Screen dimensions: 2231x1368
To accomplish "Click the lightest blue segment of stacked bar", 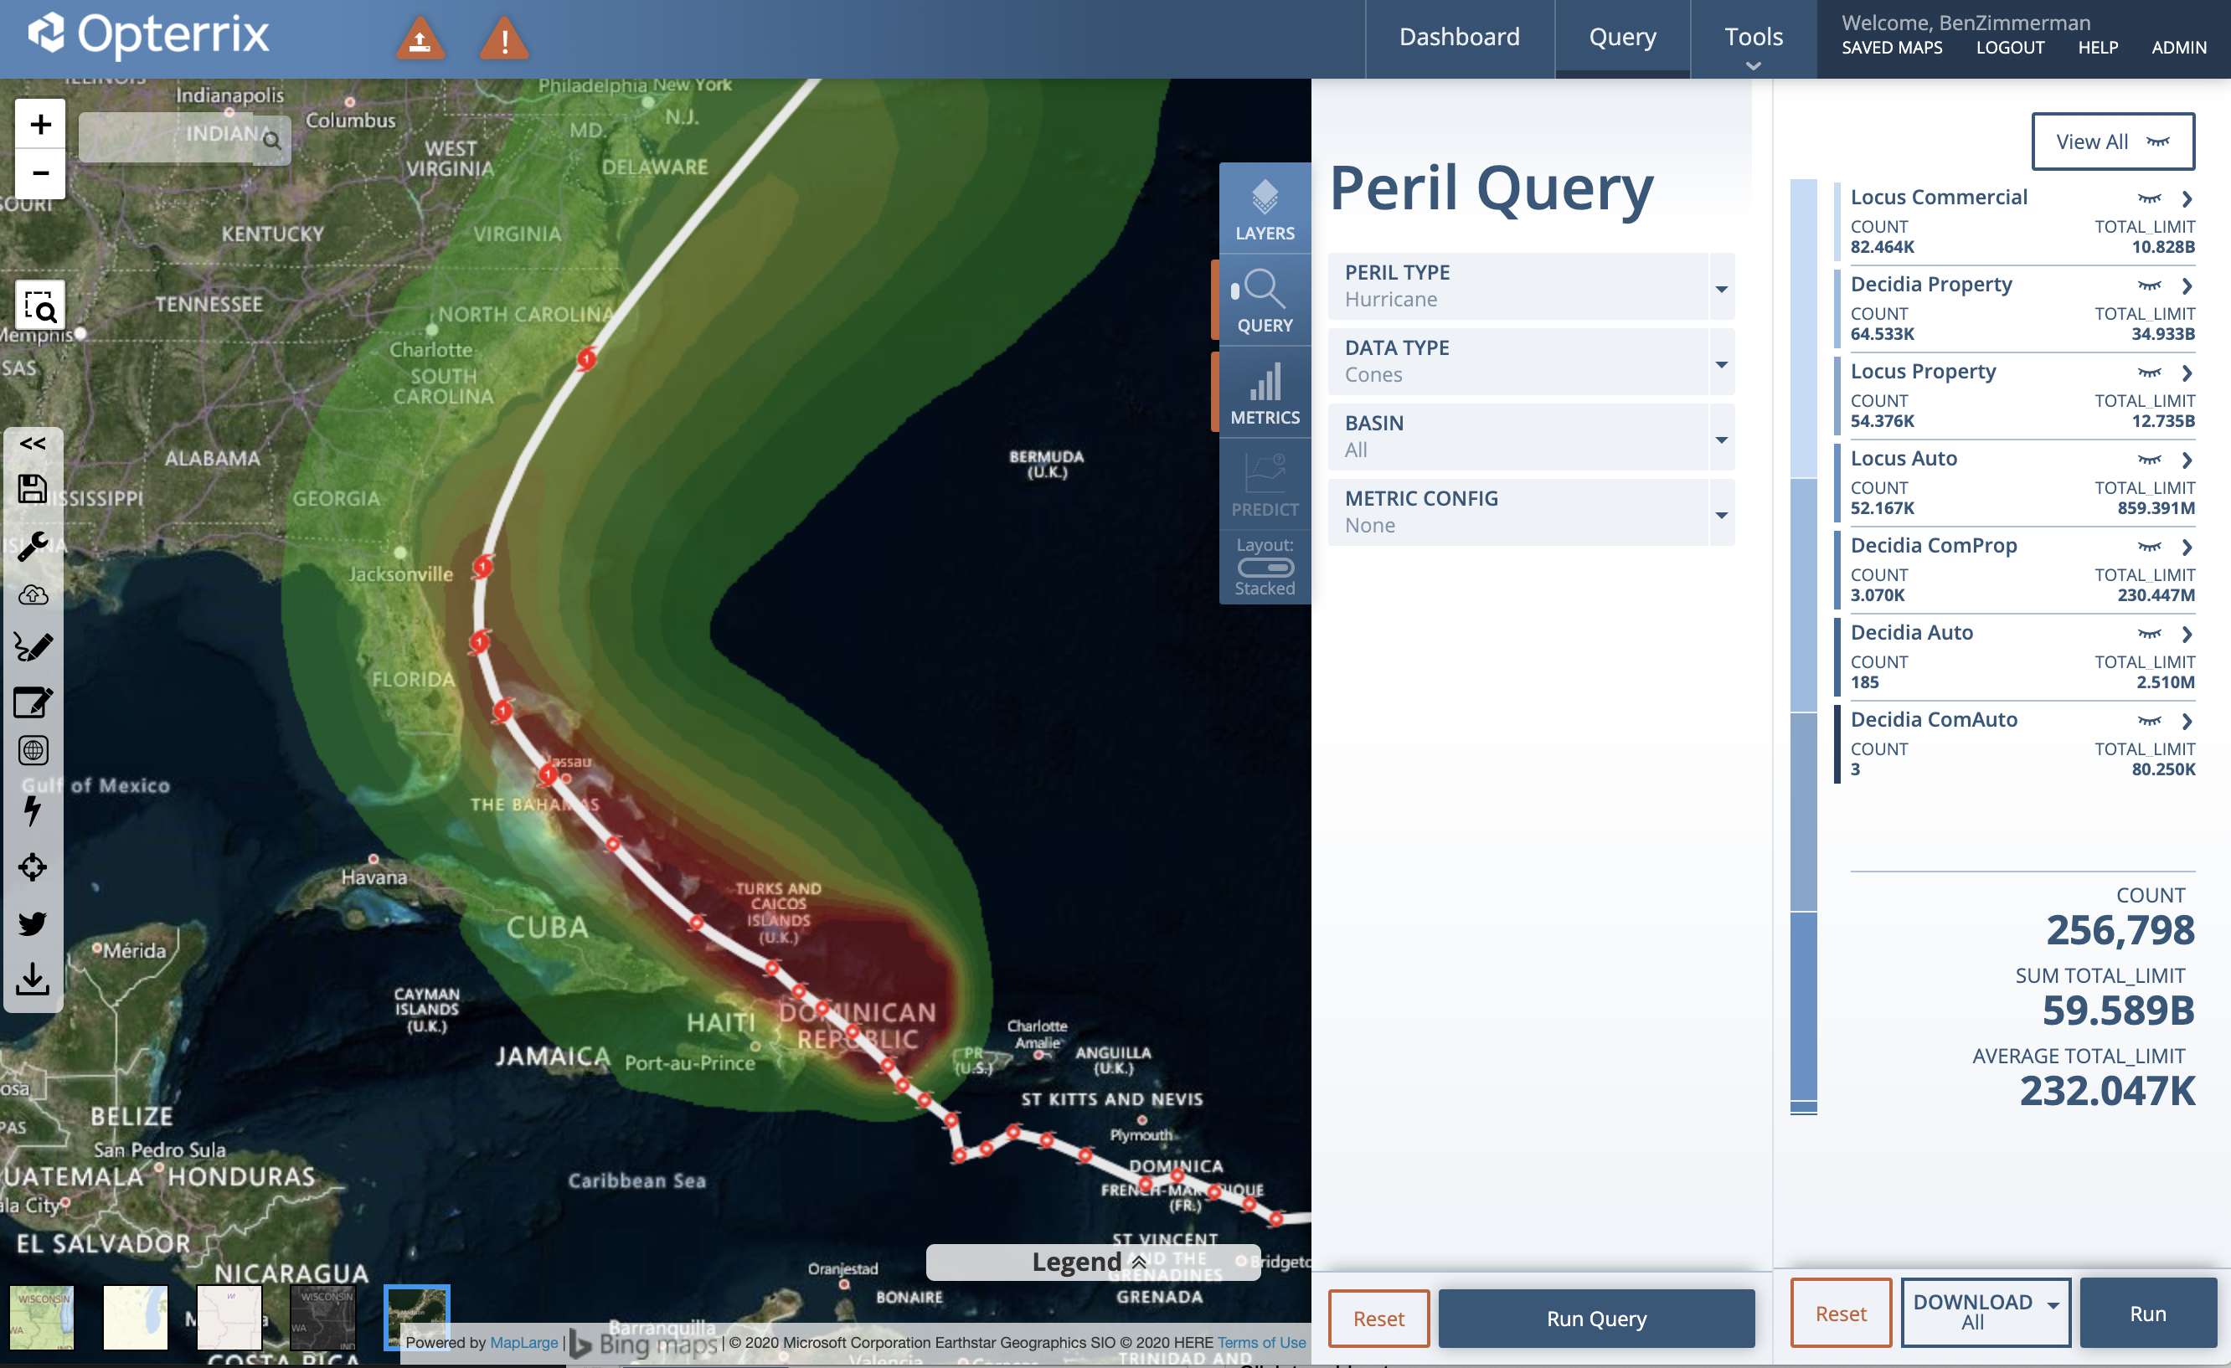I will [x=1804, y=329].
